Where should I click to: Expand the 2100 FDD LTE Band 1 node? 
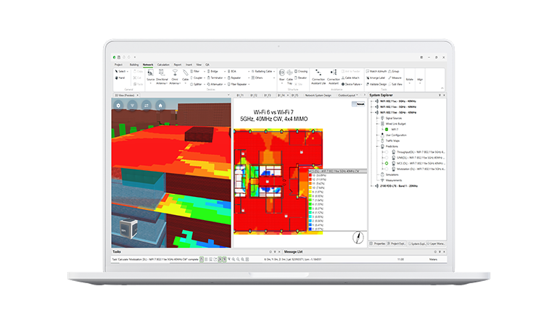coord(372,186)
